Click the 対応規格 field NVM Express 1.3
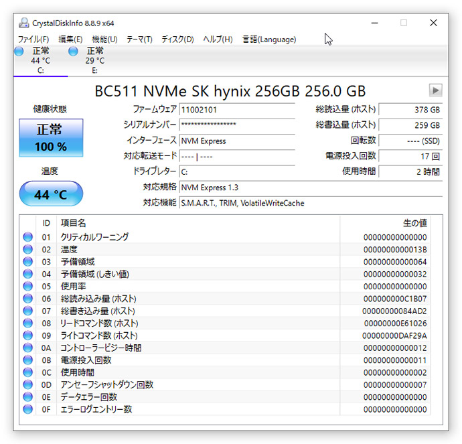This screenshot has width=462, height=444. click(x=311, y=188)
